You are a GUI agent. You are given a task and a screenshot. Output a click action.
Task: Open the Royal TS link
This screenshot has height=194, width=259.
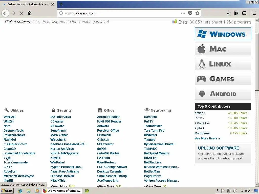(x=150, y=158)
